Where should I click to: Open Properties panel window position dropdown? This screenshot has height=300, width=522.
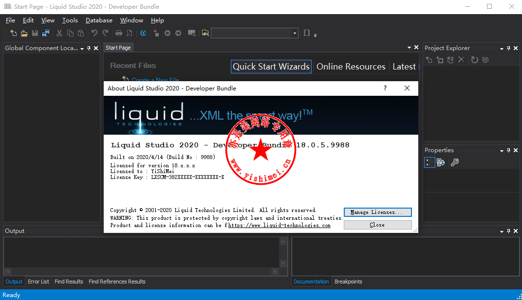(502, 151)
